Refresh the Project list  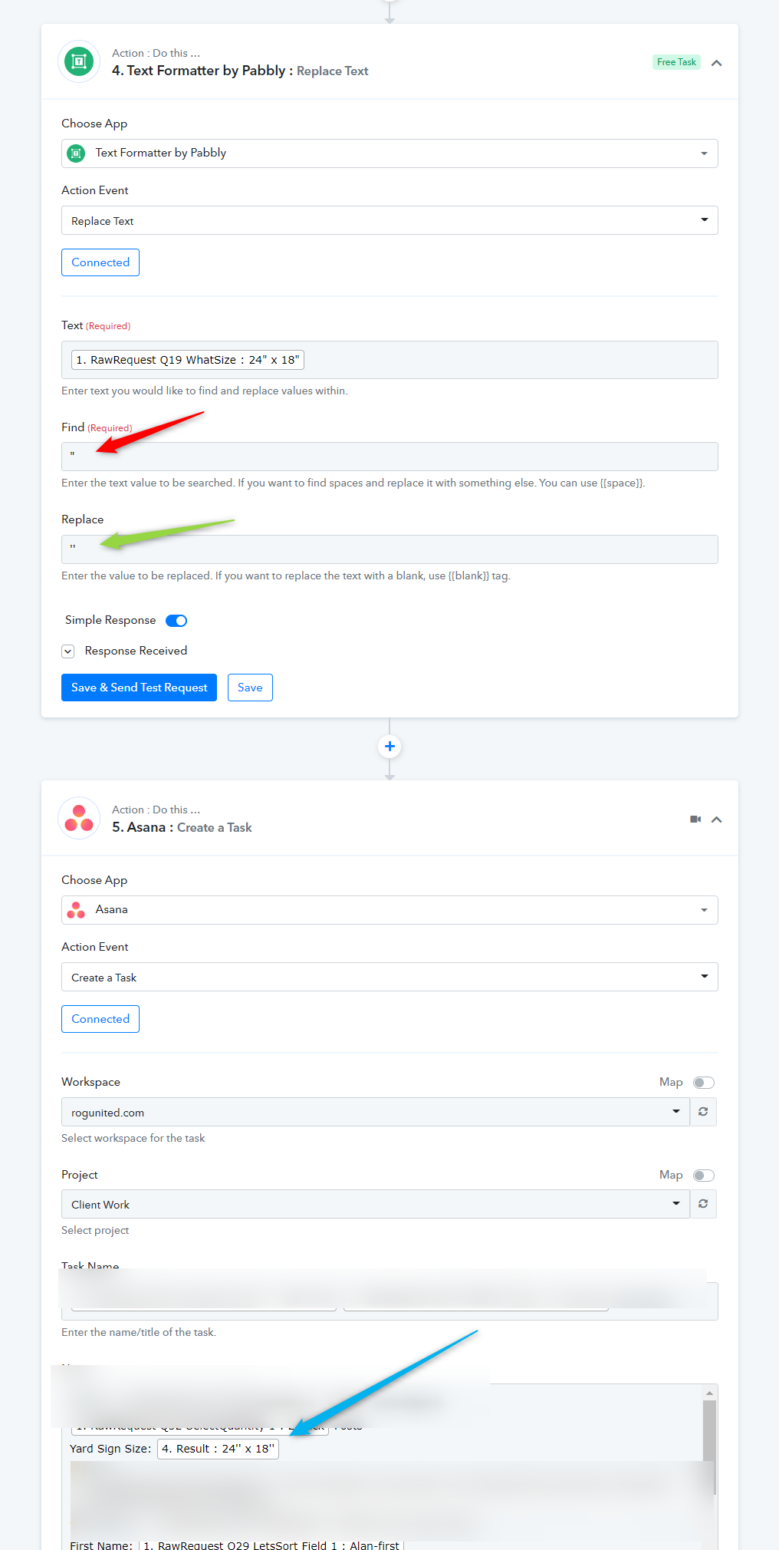pyautogui.click(x=703, y=1204)
